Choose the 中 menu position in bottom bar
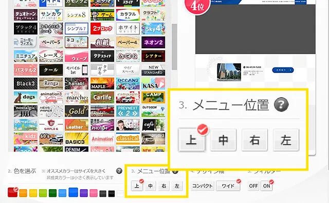The height and width of the screenshot is (203, 329). click(x=150, y=186)
